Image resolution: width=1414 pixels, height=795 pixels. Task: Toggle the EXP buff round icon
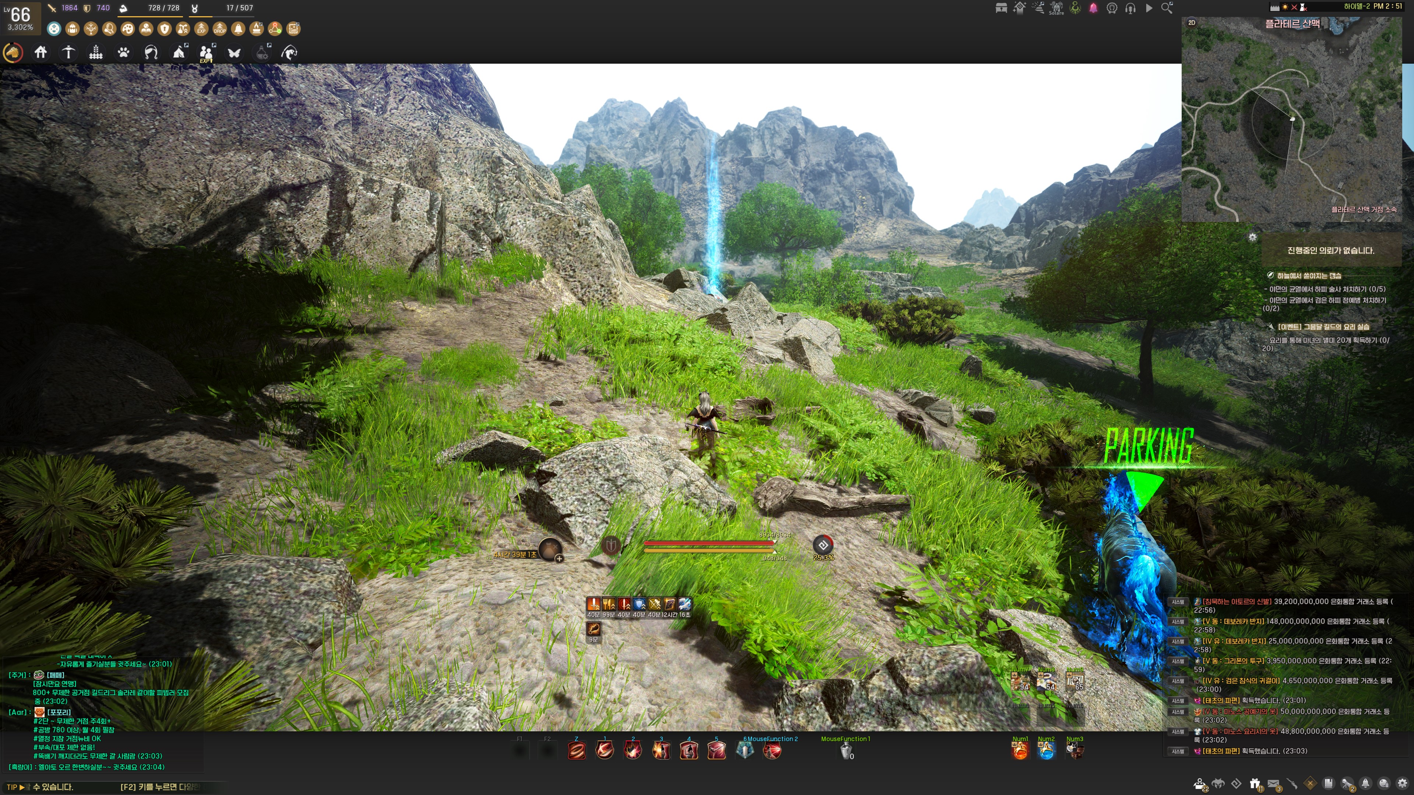[x=201, y=29]
